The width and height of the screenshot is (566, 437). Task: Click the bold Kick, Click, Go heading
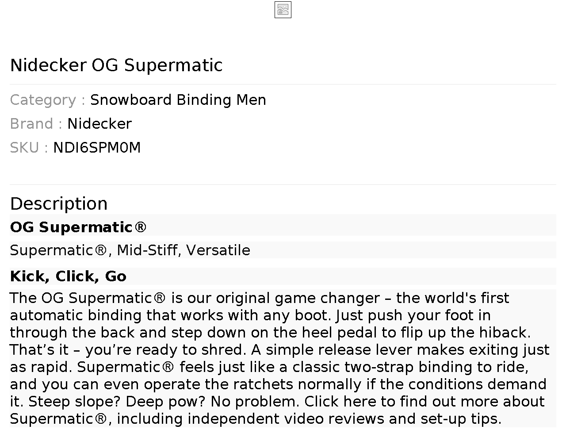(x=68, y=276)
